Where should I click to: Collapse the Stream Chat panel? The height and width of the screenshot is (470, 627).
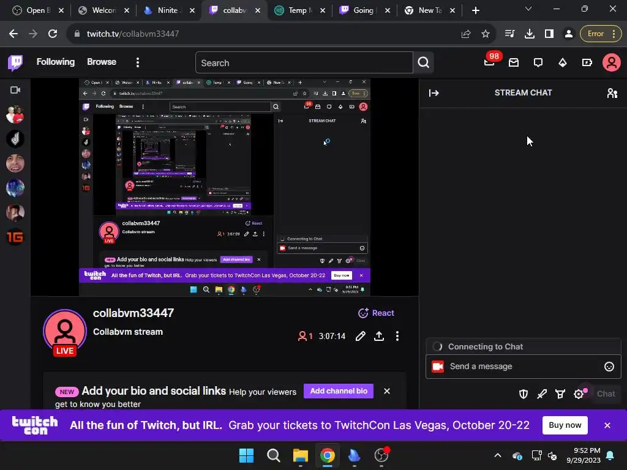point(434,93)
